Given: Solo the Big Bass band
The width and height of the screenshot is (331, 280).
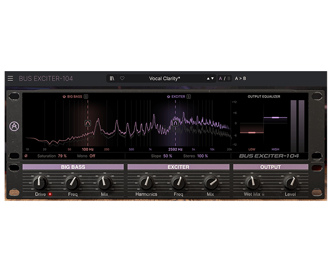Looking at the screenshot, I should 86,96.
